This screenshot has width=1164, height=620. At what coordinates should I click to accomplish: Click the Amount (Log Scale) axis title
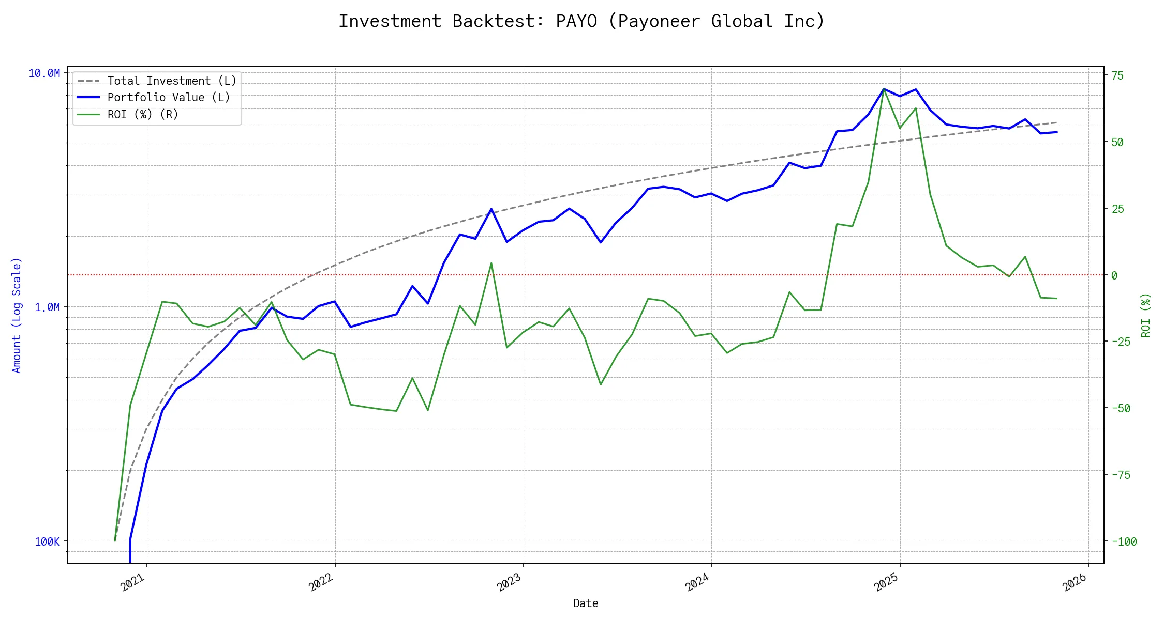pos(17,315)
